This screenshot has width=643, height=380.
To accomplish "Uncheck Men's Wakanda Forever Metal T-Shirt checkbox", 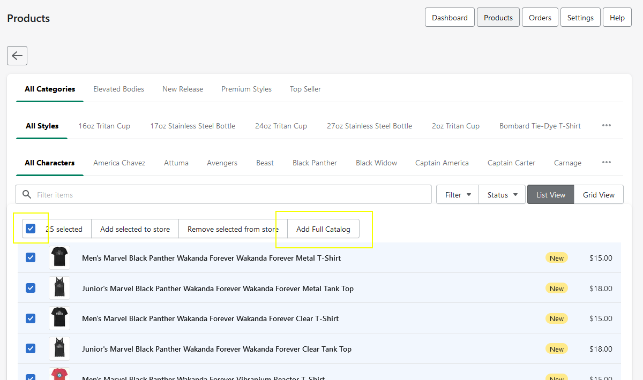I will point(31,257).
